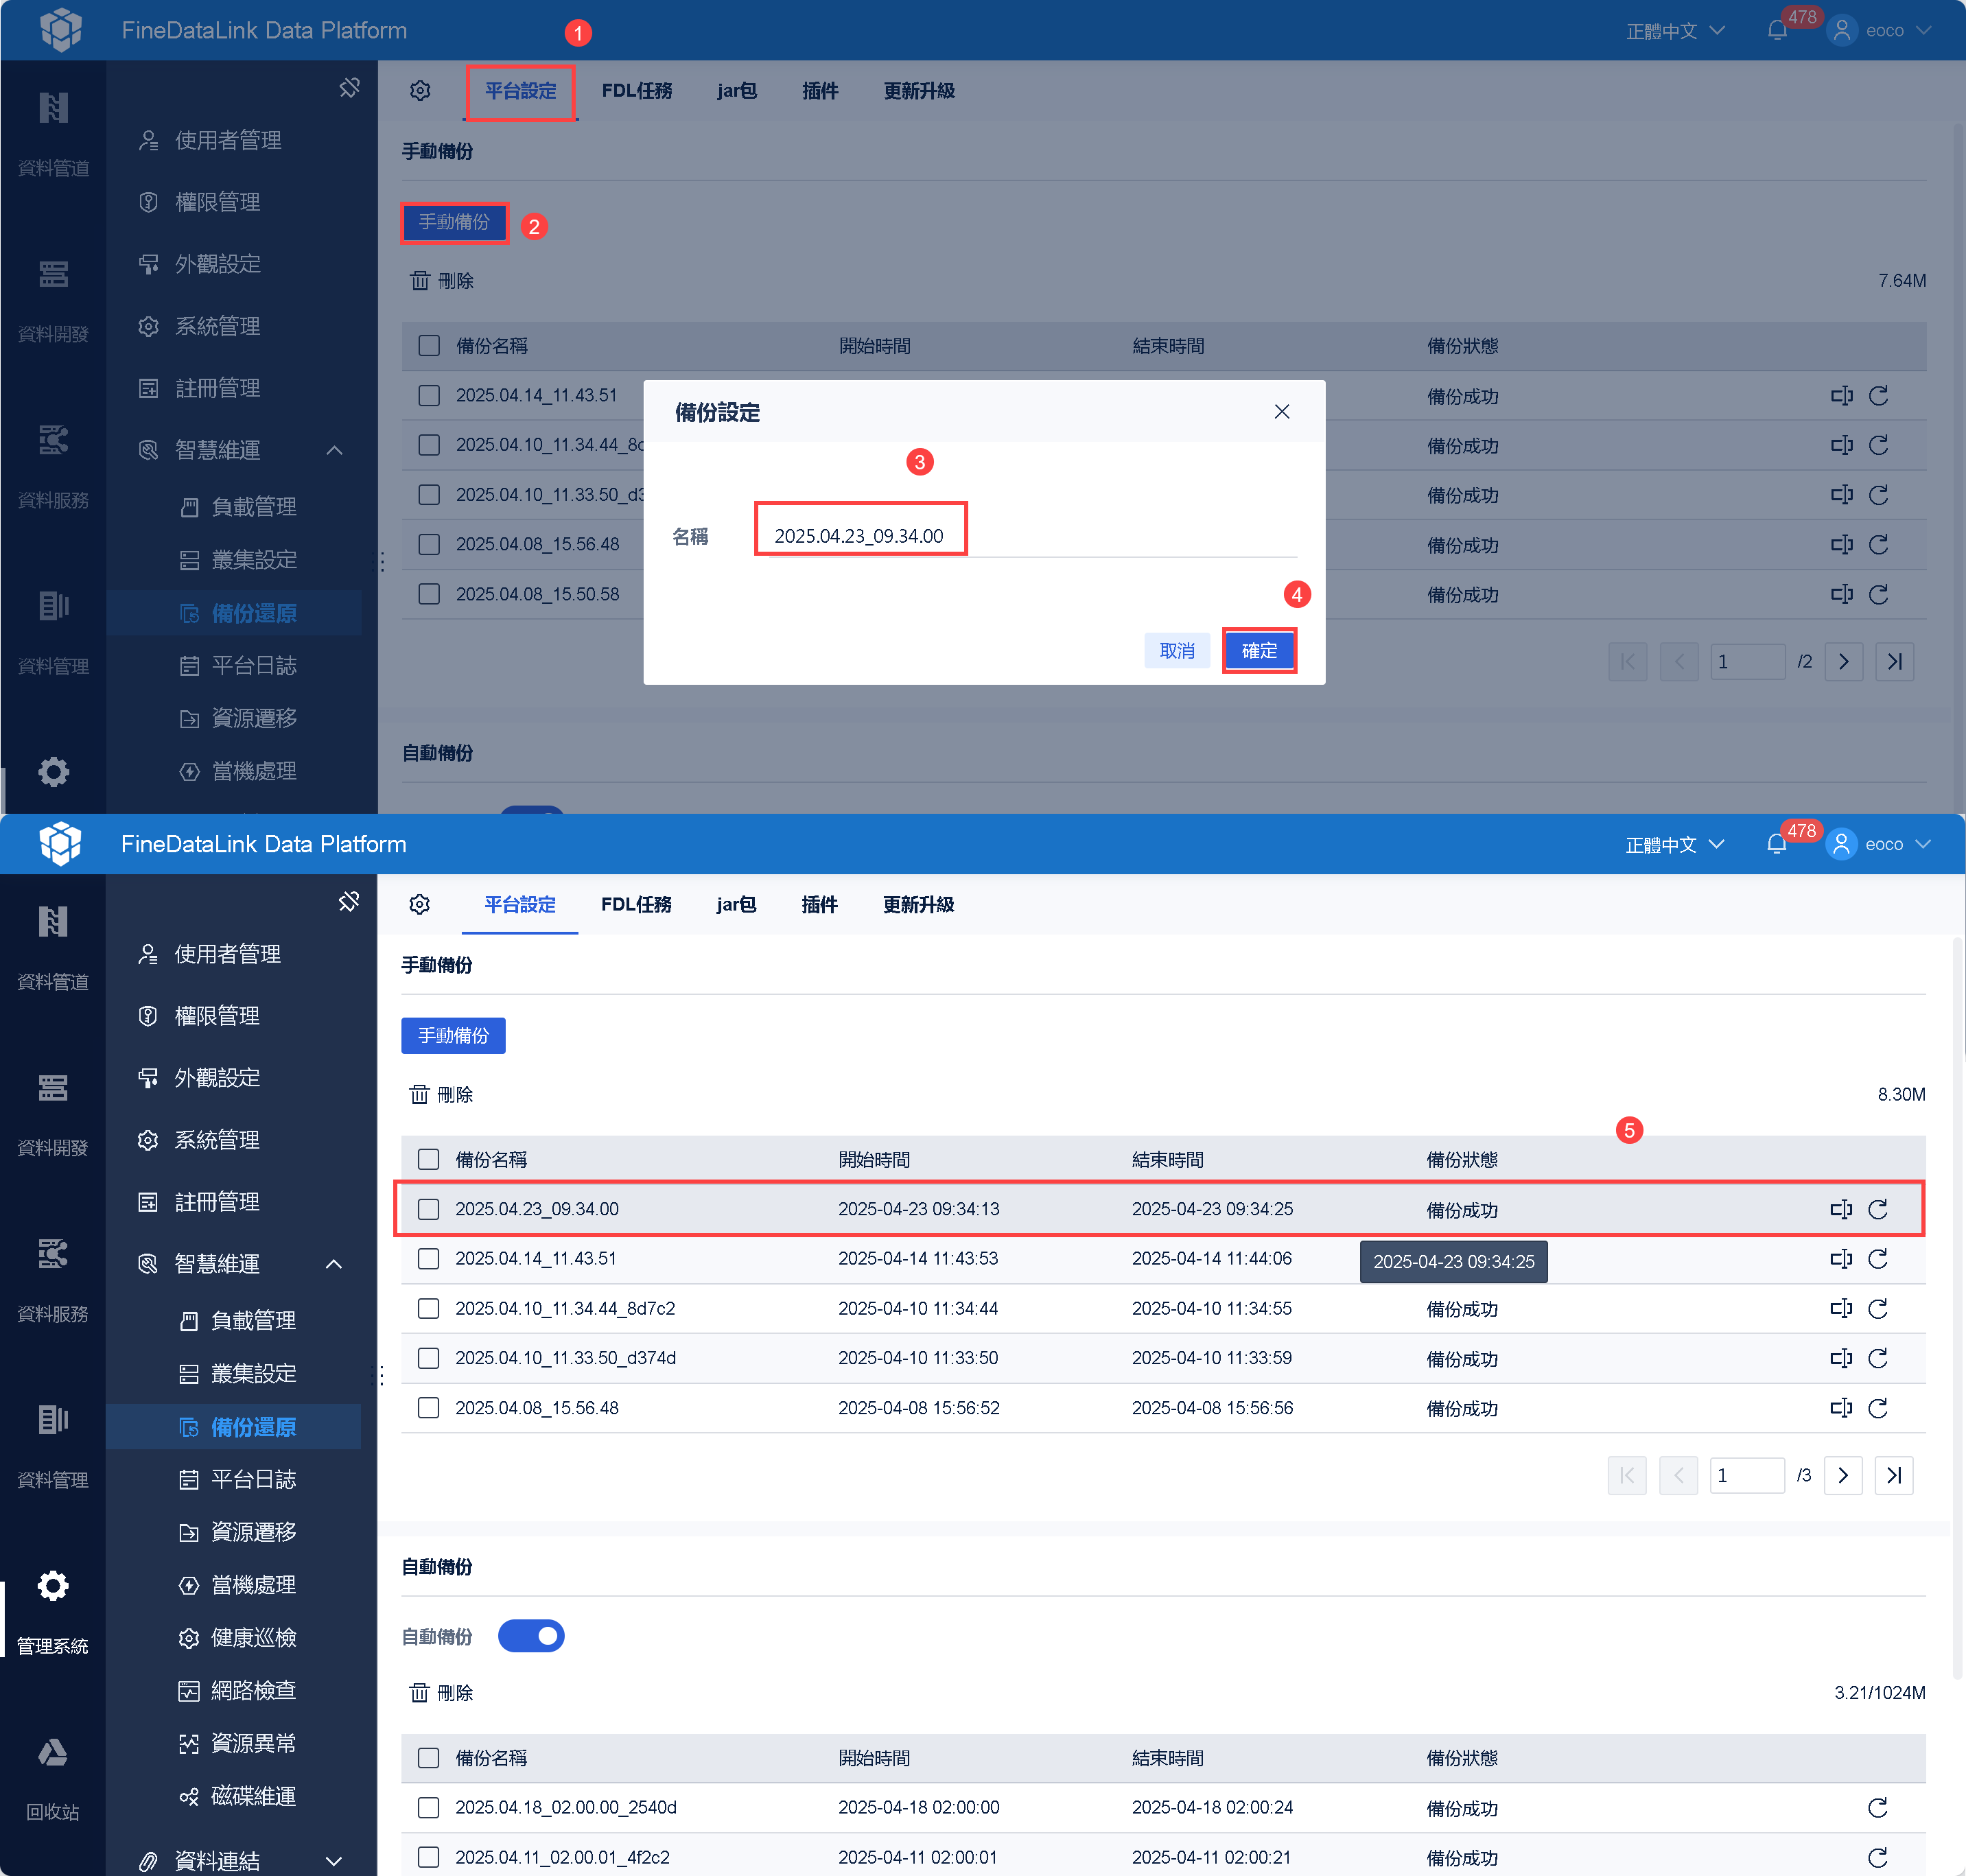
Task: Click export icon in 2025.04.23_09.34.00 row
Action: [x=1841, y=1209]
